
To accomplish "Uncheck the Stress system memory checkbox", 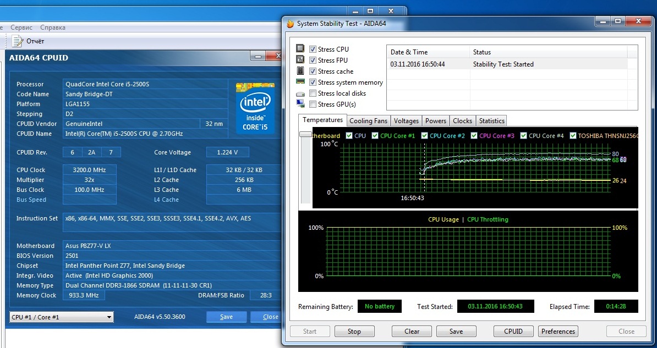I will click(x=313, y=82).
